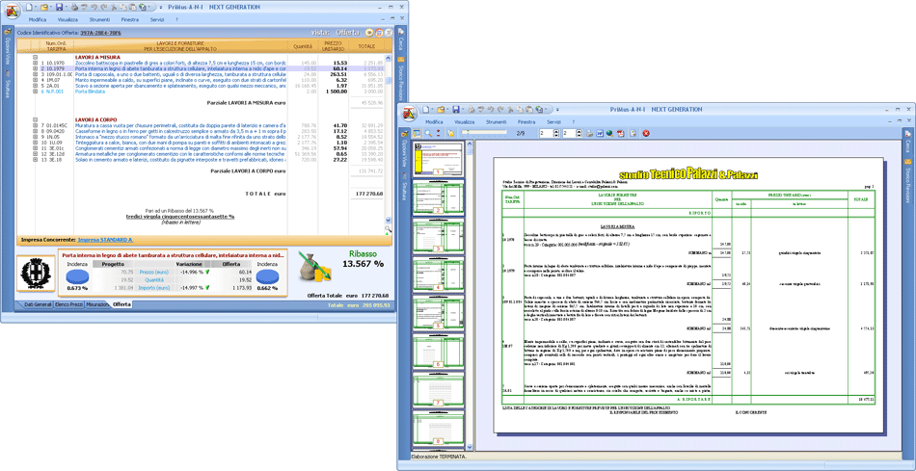
Task: Click printer icon in preview toolbar
Action: tap(590, 133)
